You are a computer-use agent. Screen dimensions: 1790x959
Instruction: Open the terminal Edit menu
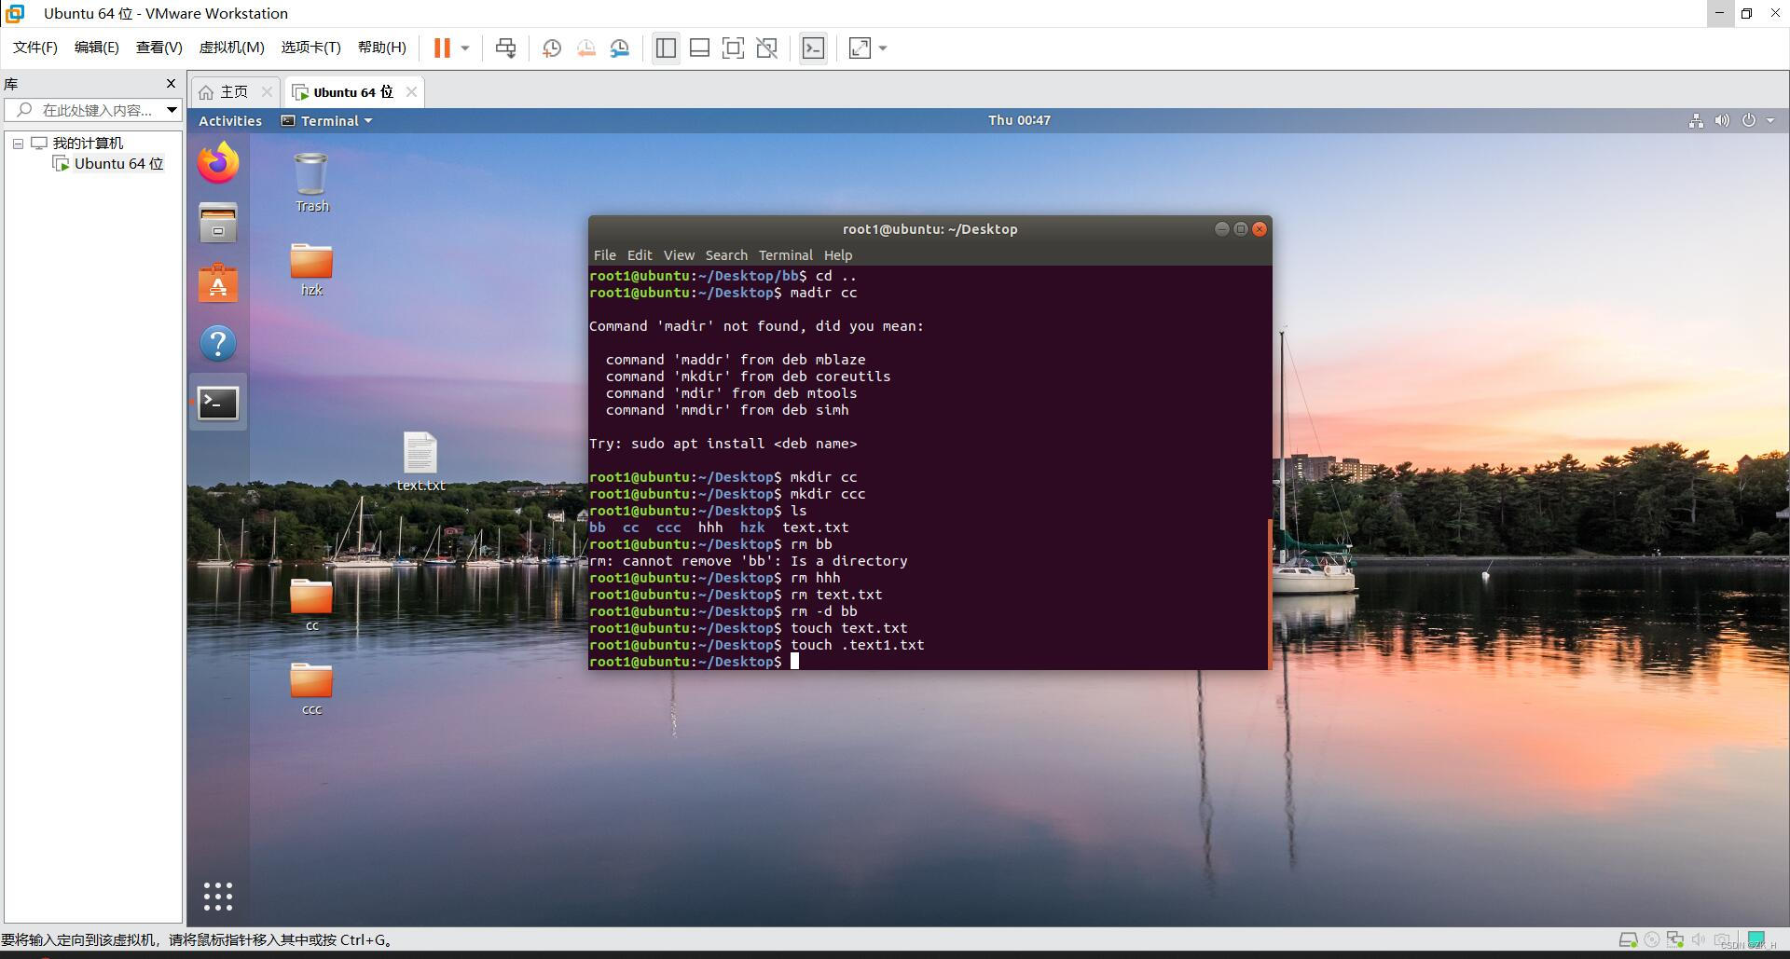[x=640, y=255]
